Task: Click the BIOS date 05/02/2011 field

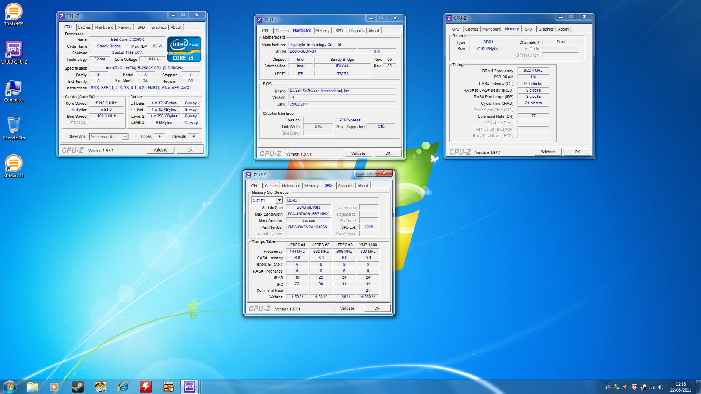Action: [342, 104]
